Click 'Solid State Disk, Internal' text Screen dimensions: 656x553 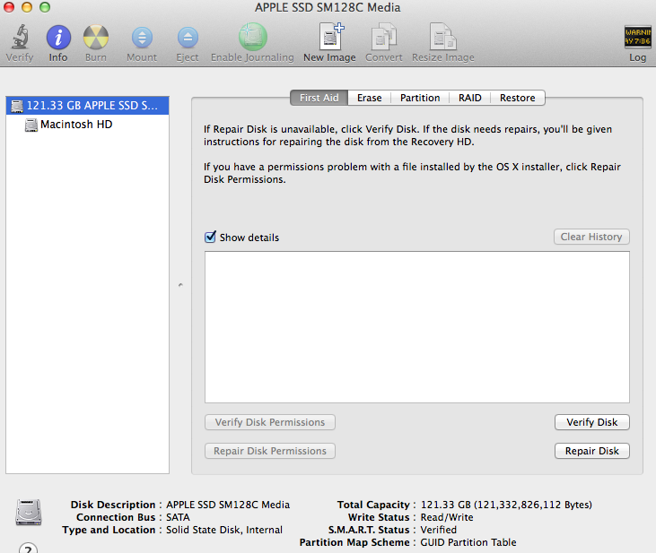(x=224, y=530)
